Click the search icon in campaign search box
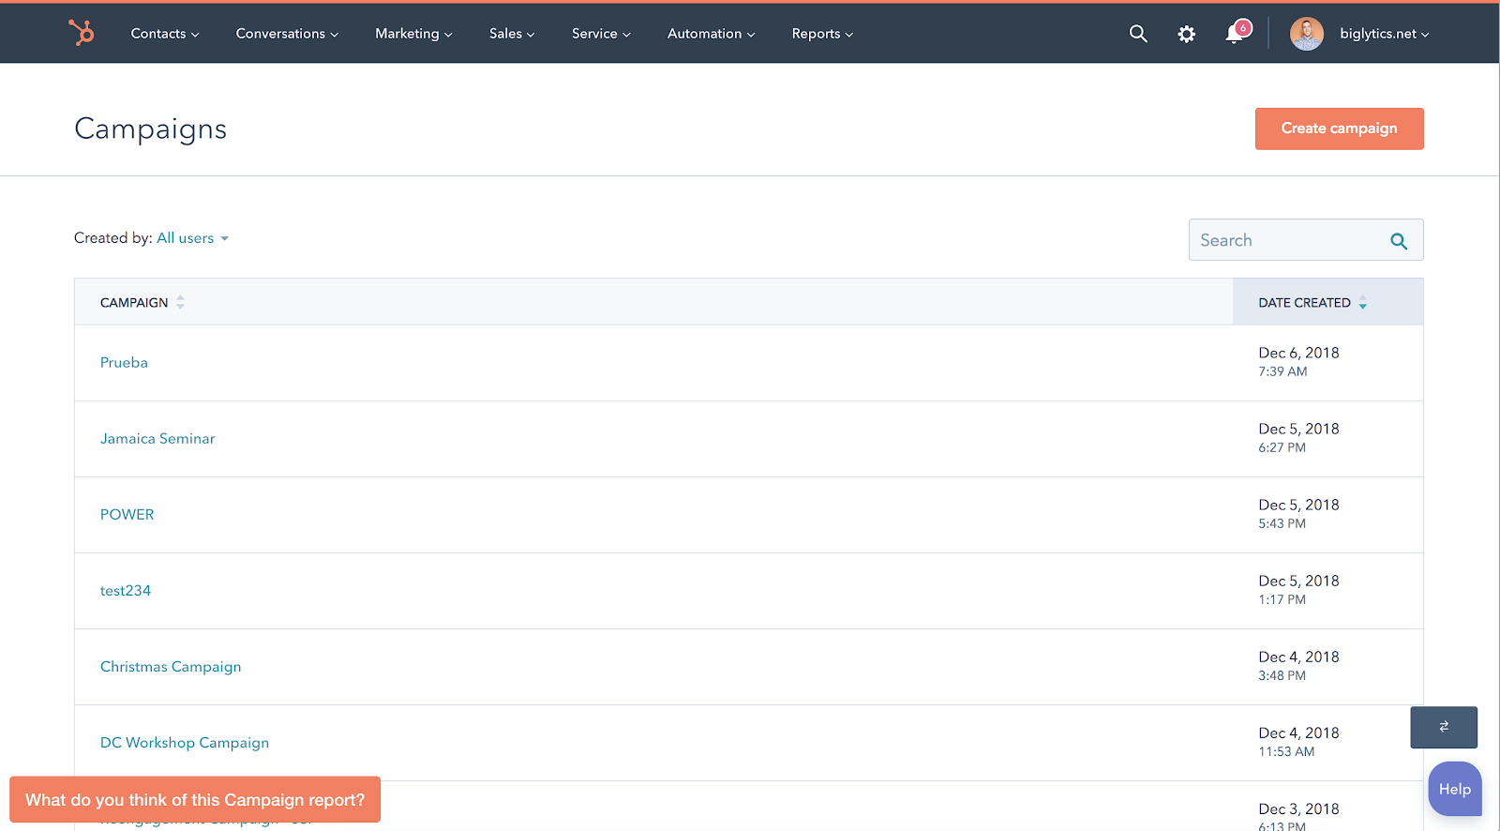Viewport: 1500px width, 831px height. pyautogui.click(x=1398, y=241)
